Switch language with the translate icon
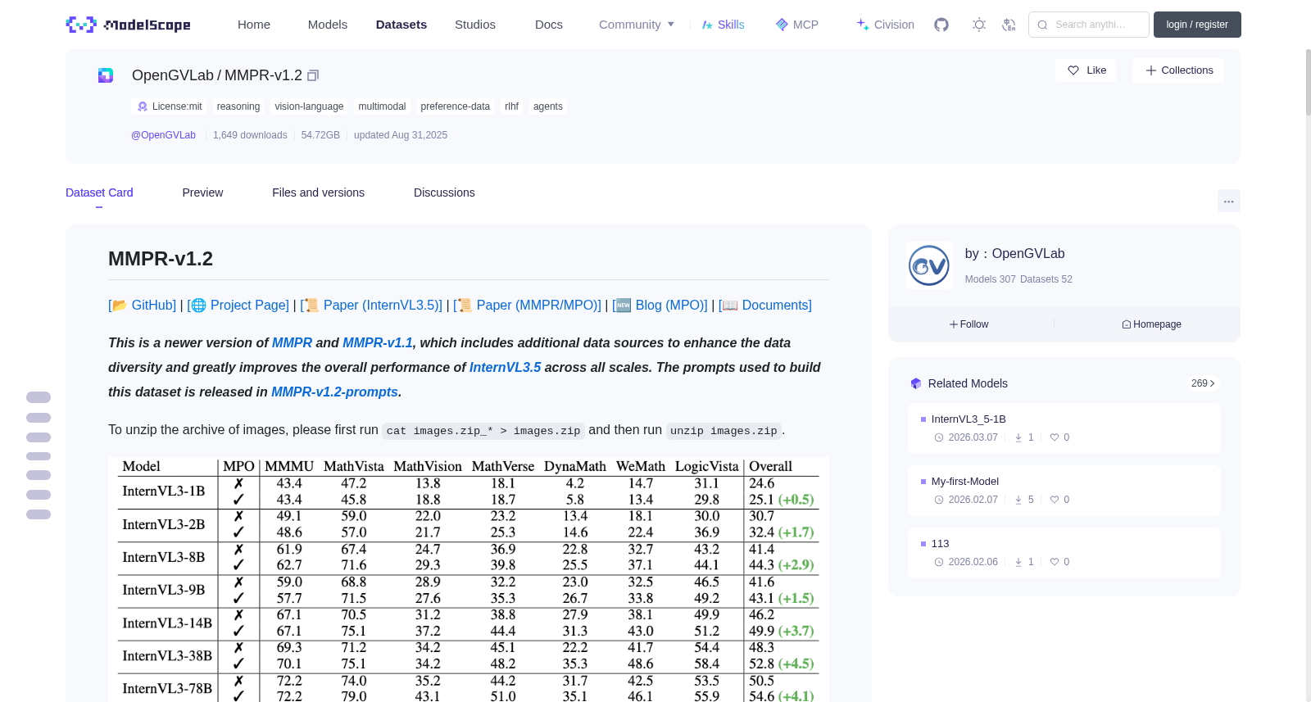 click(x=1009, y=25)
